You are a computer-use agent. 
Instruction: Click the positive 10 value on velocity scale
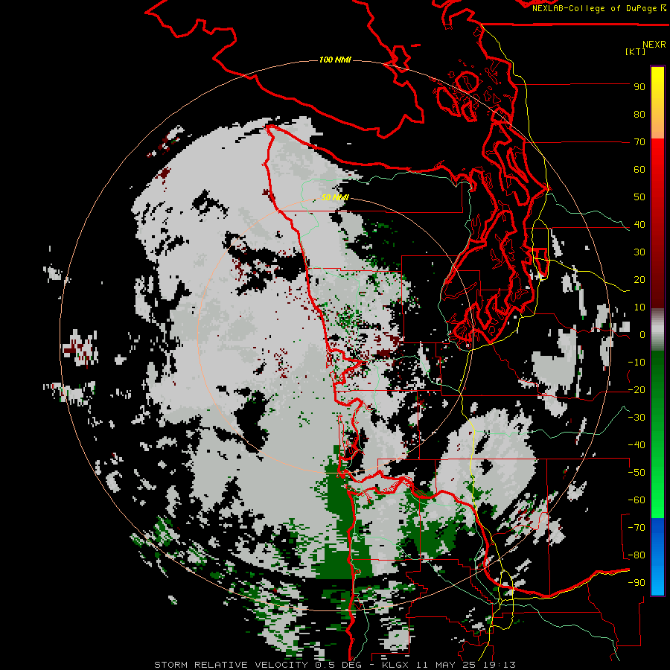[x=639, y=307]
